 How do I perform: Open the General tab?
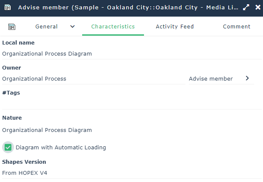click(x=47, y=27)
